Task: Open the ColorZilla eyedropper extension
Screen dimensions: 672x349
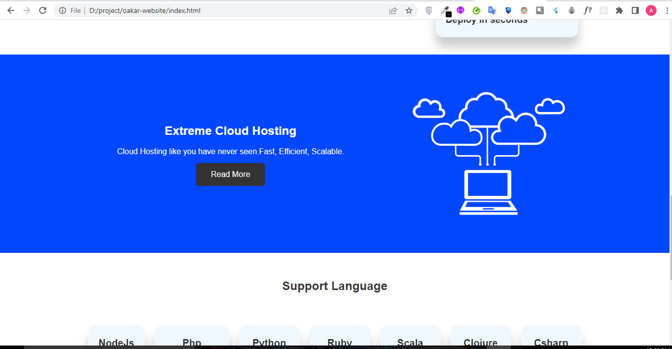Action: pos(445,10)
